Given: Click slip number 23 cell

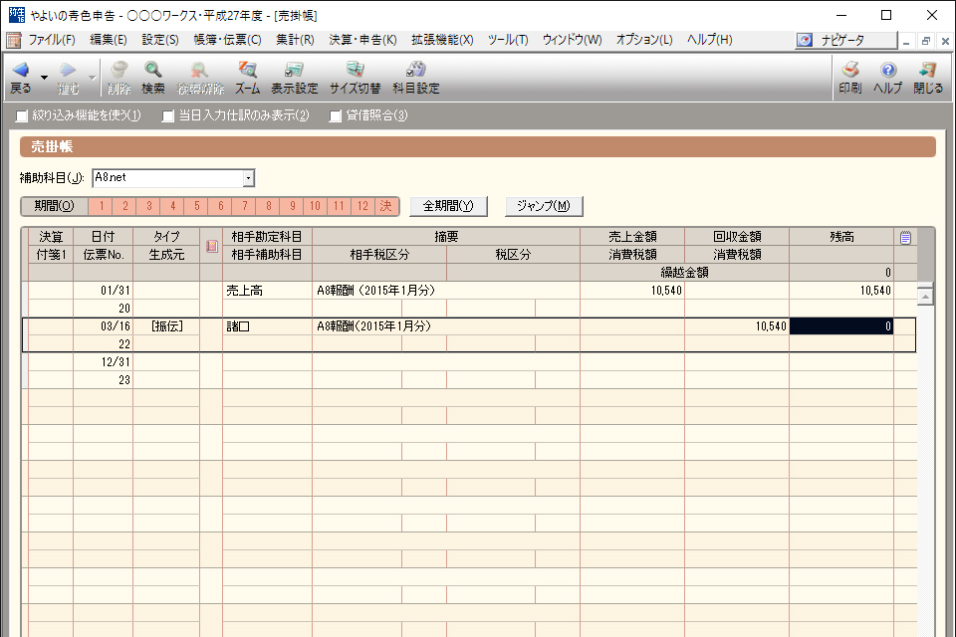Looking at the screenshot, I should tap(103, 380).
